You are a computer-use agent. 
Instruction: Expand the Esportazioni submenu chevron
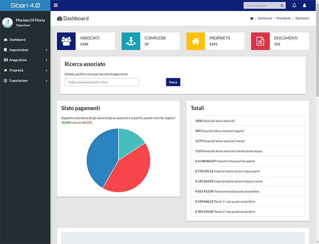pos(46,81)
